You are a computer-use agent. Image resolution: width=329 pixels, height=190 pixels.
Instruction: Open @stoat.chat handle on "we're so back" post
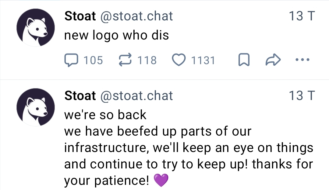(x=136, y=96)
